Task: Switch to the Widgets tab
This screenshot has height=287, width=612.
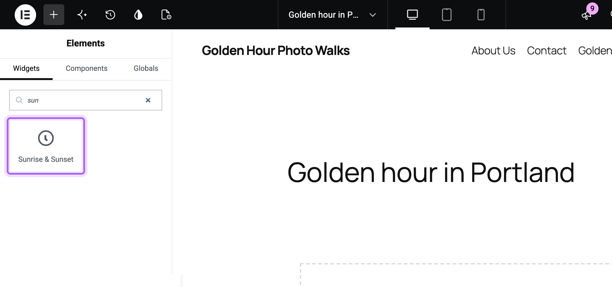Action: click(x=26, y=68)
